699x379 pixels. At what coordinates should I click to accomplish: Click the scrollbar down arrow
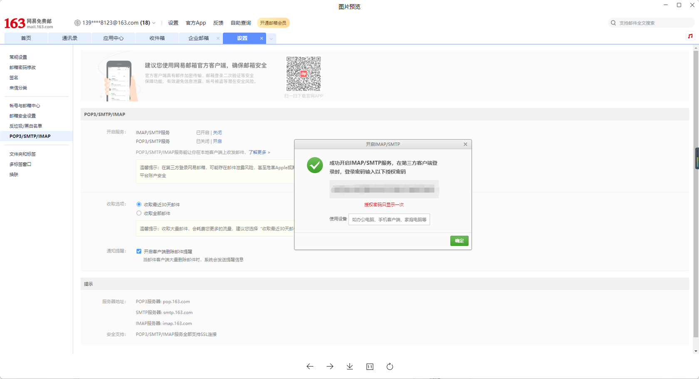click(696, 351)
